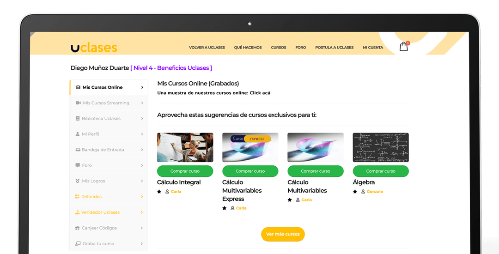Open the Nivel 4 - Beneficios Uclases link

171,68
